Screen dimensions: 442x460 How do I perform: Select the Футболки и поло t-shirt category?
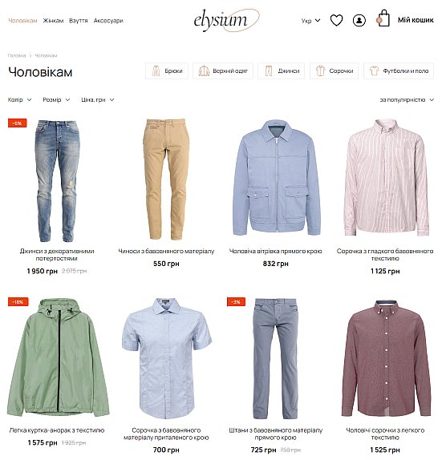click(399, 71)
